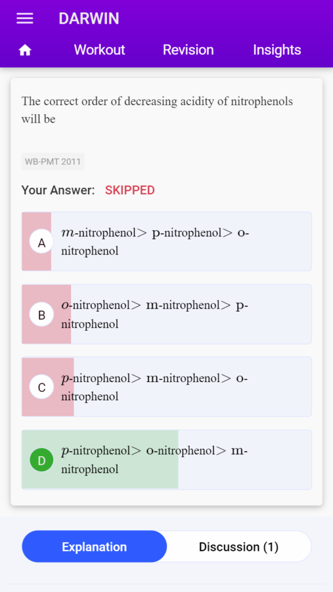
Task: Open the Insights tab
Action: point(277,50)
